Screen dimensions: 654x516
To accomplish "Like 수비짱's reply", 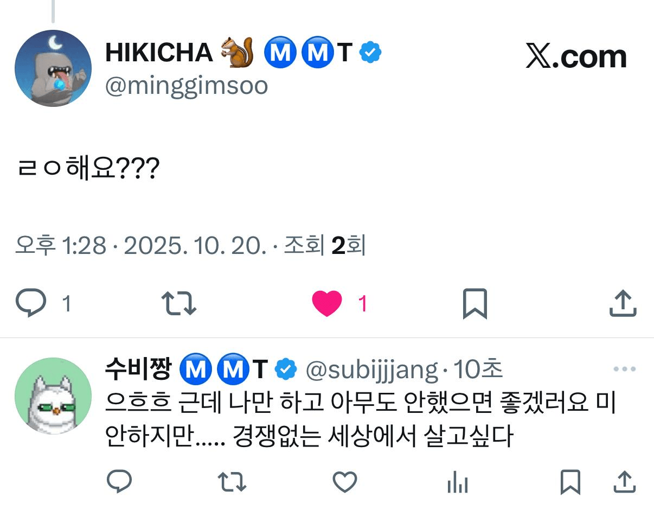I will 344,481.
